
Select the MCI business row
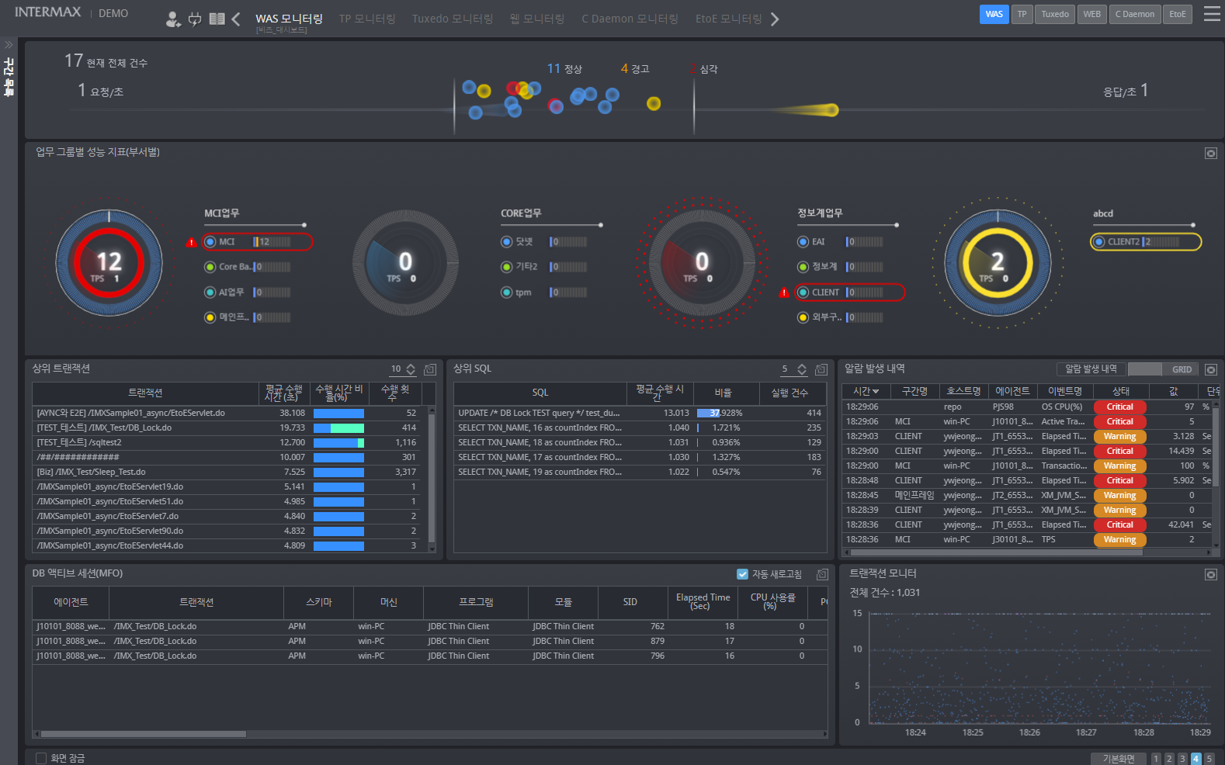pos(258,242)
